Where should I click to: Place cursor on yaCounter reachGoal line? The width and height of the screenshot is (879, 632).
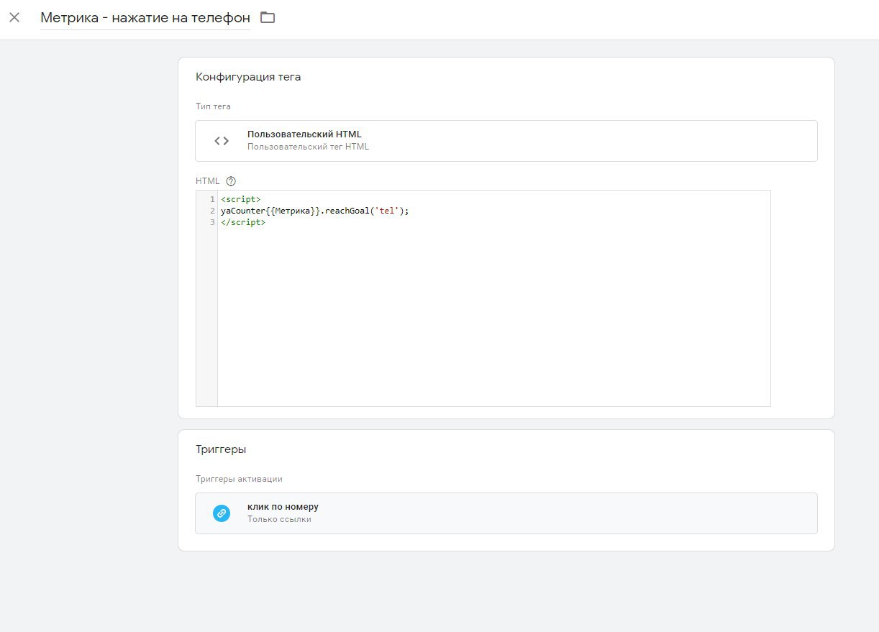[x=314, y=211]
